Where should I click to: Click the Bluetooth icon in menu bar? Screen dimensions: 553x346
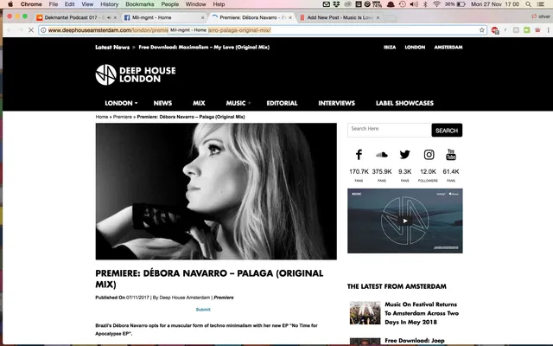click(425, 4)
